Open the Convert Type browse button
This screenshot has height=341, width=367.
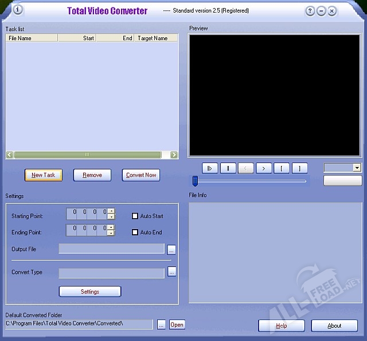point(171,272)
